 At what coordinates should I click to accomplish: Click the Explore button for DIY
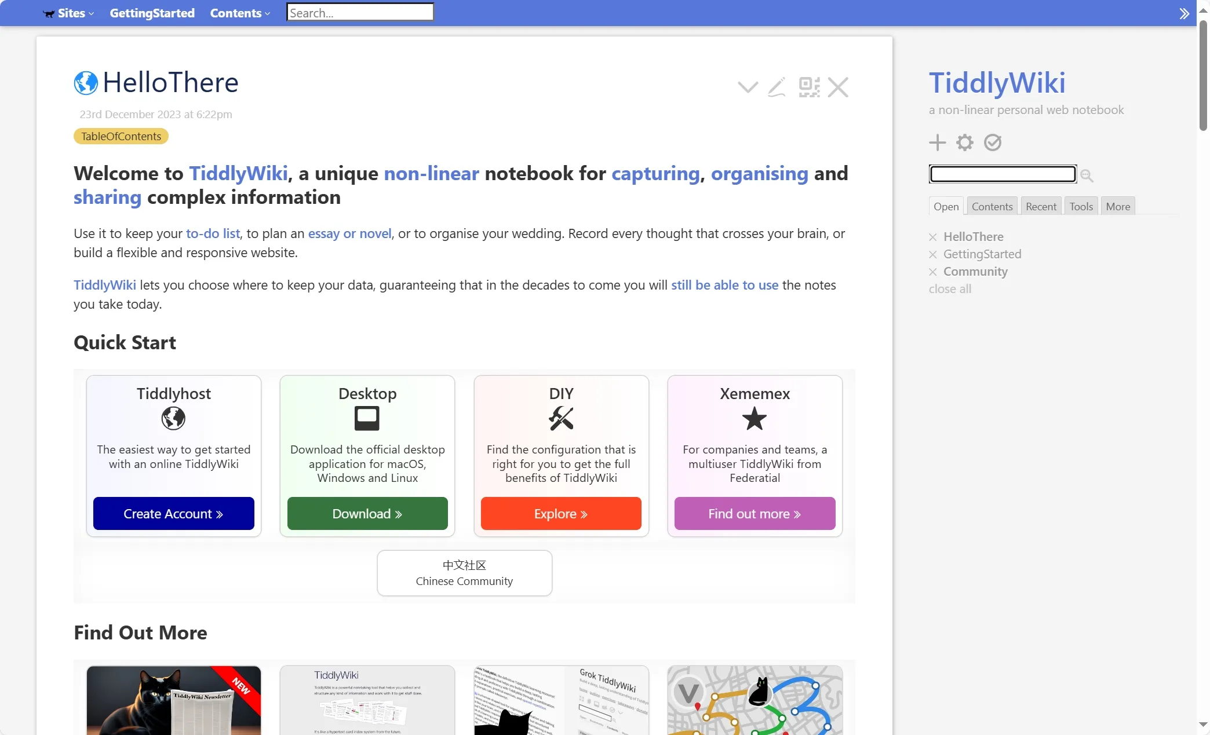tap(560, 513)
